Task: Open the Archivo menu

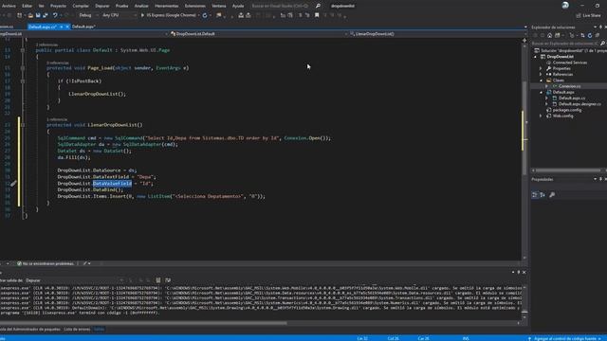Action: (x=9, y=6)
